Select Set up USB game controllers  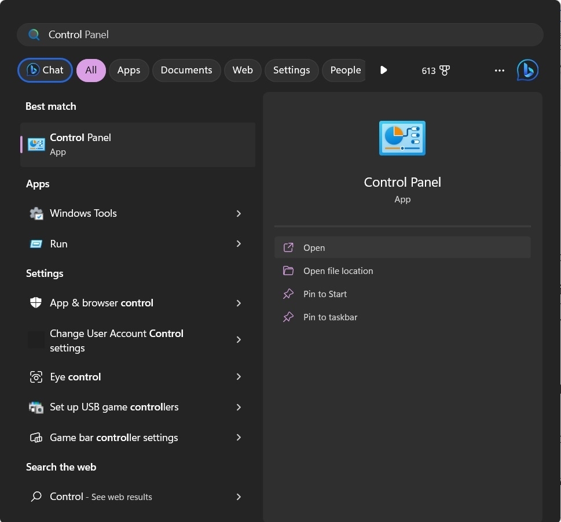tap(138, 408)
